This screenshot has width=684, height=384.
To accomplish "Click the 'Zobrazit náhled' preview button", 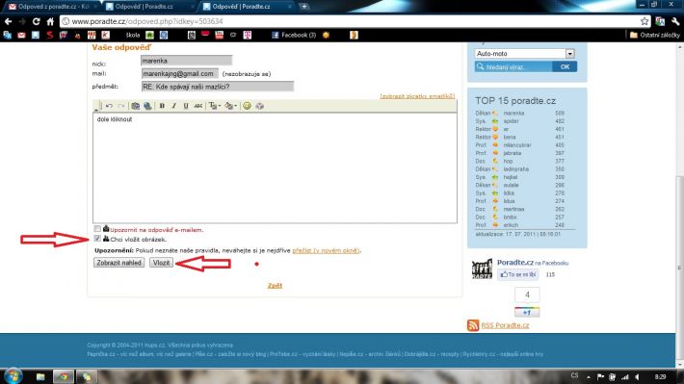I will [118, 263].
